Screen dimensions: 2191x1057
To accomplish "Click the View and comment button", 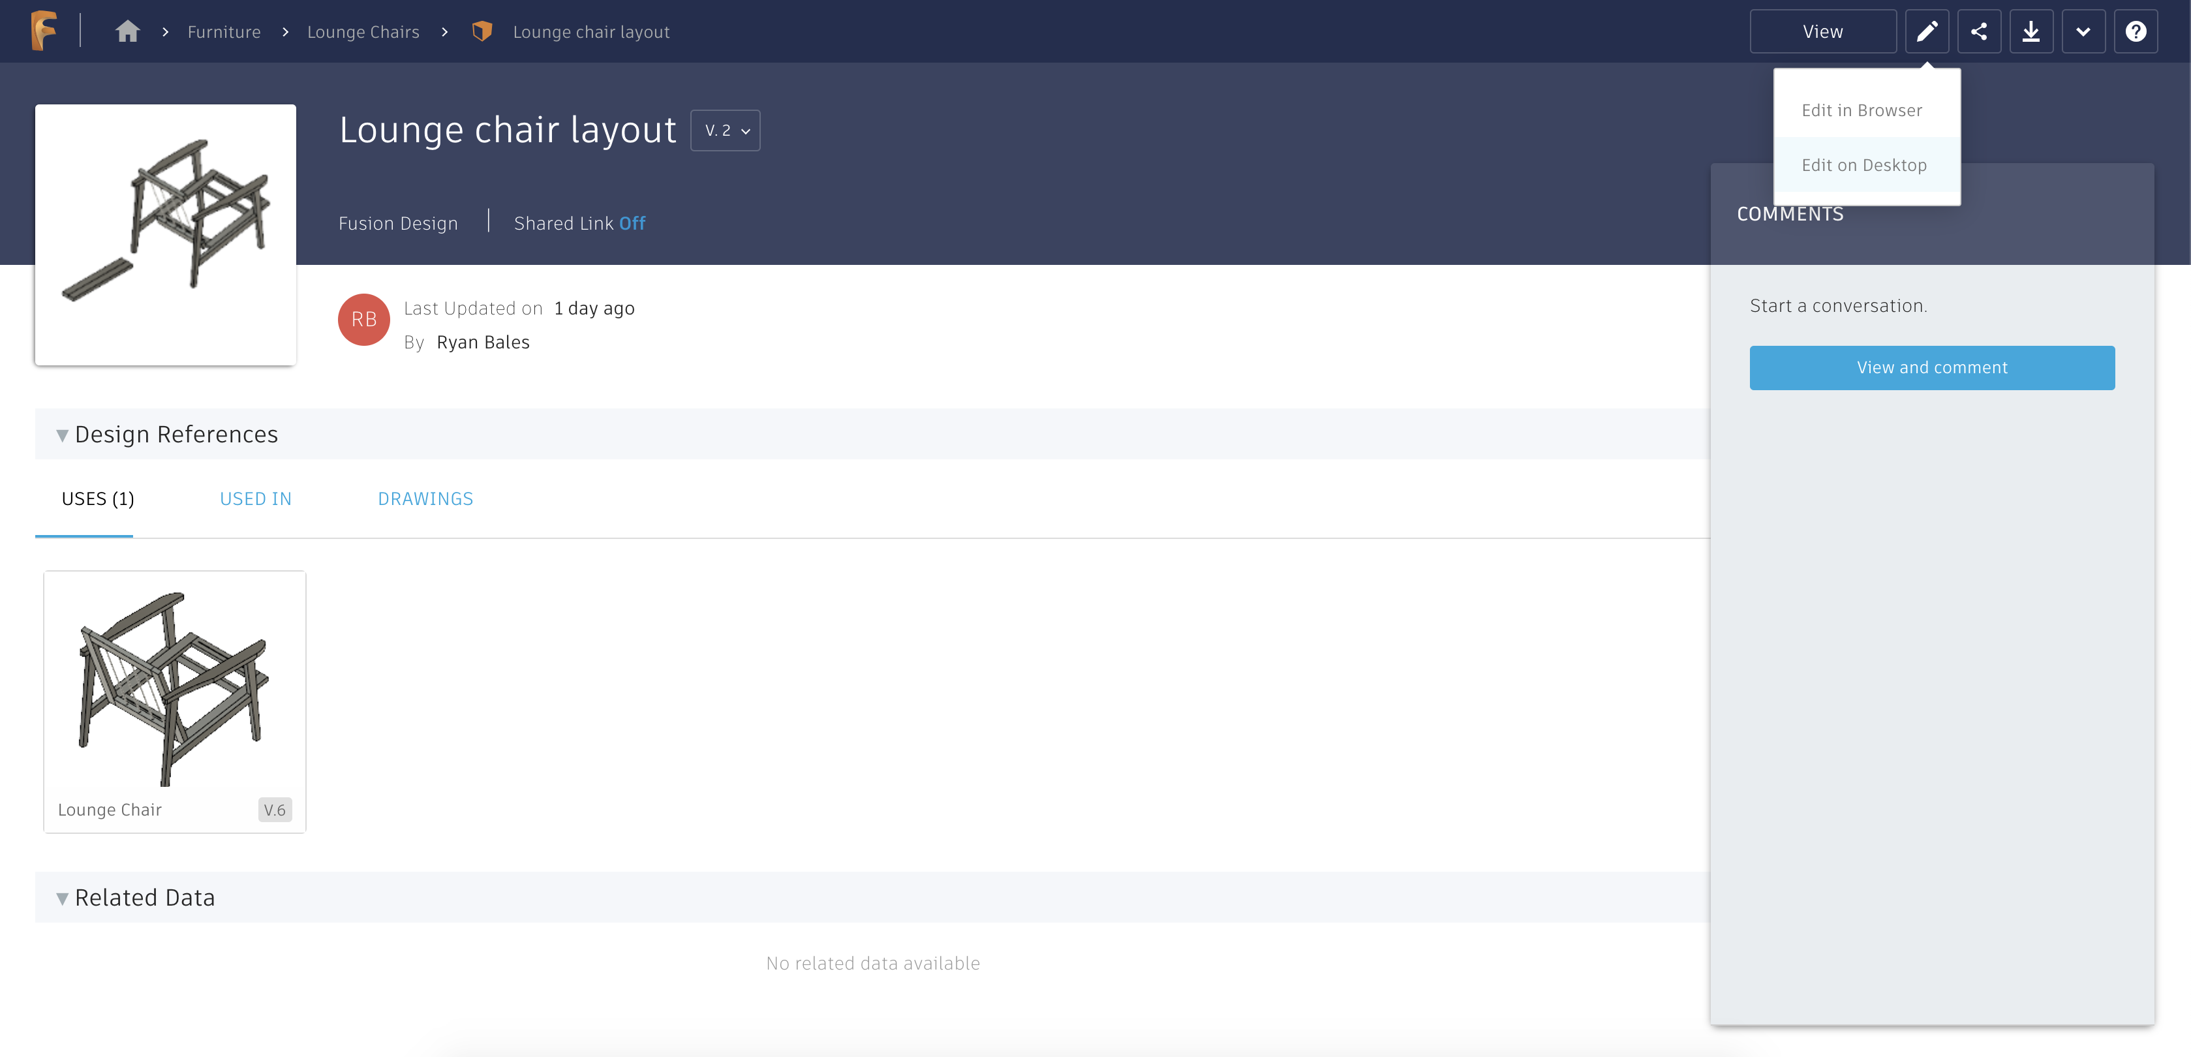I will tap(1931, 367).
